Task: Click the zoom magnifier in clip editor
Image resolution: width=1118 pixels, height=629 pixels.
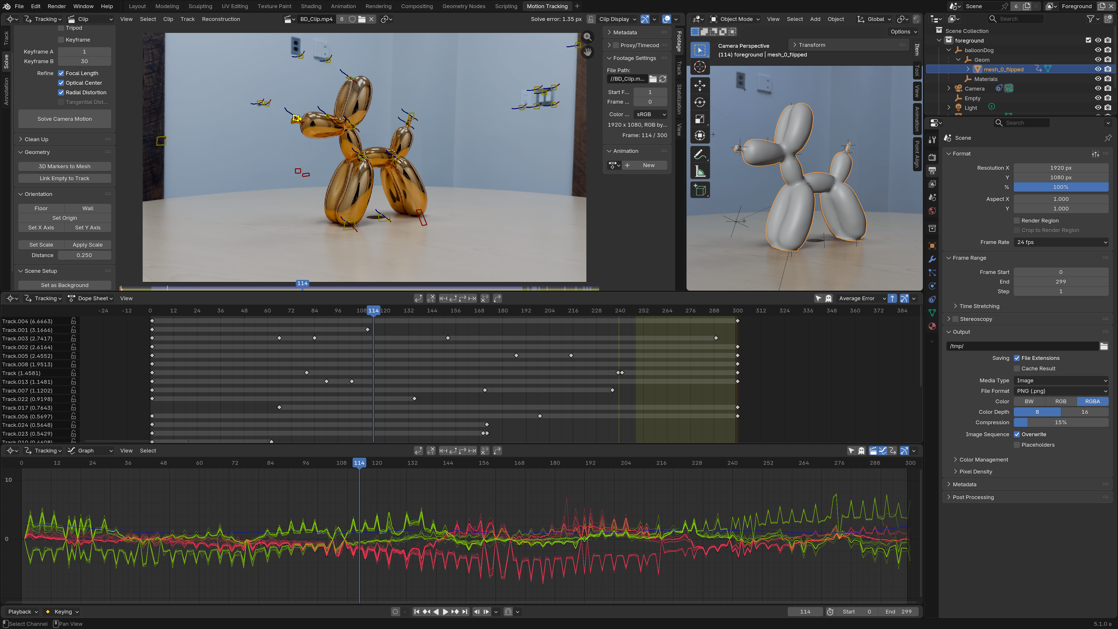Action: tap(587, 37)
